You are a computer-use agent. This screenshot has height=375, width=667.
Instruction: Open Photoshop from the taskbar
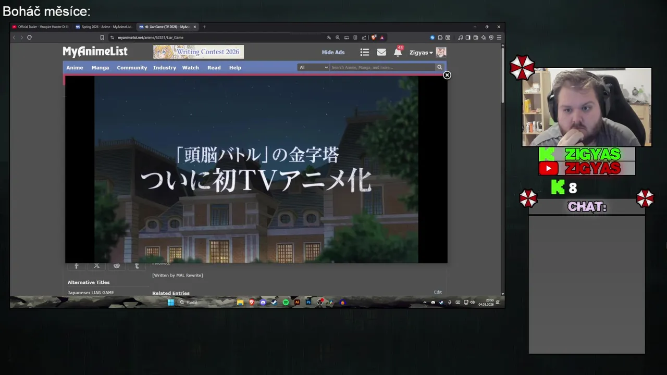308,302
